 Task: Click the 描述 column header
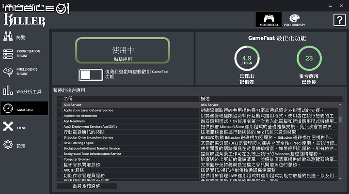[x=269, y=99]
